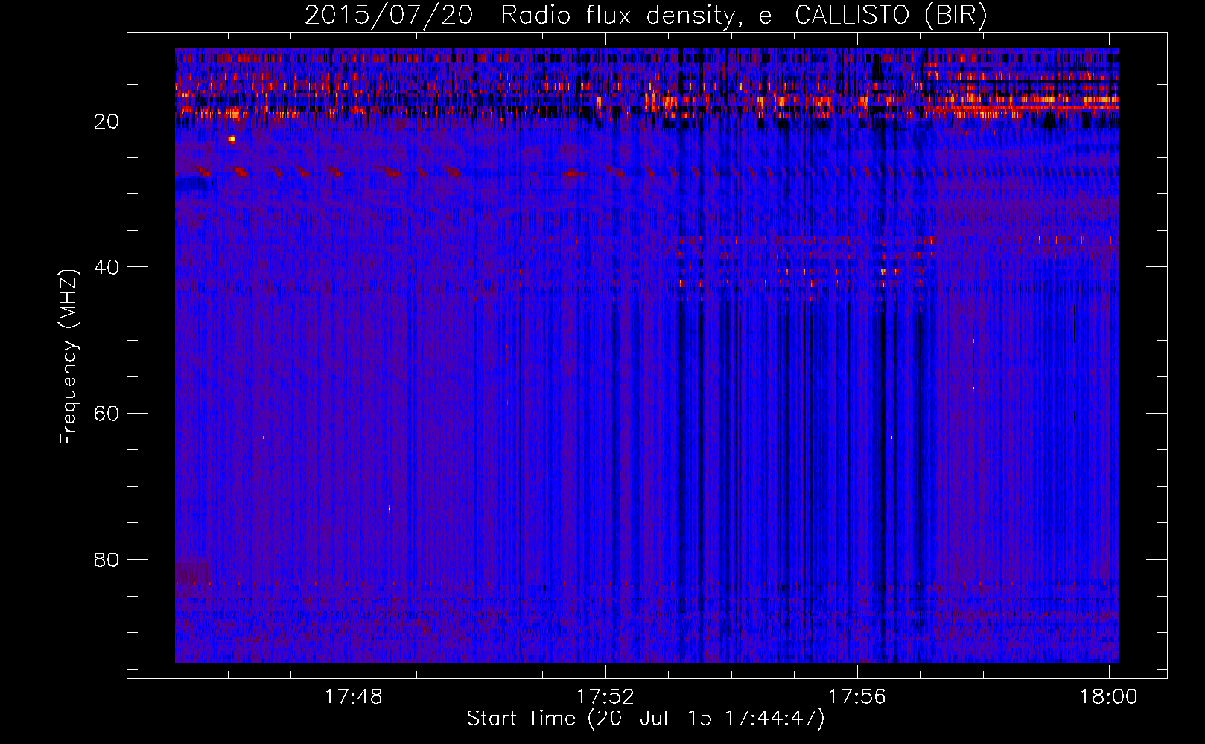Click the 'Frequency (MHZ)' axis label
Viewport: 1205px width, 744px height.
click(x=69, y=357)
